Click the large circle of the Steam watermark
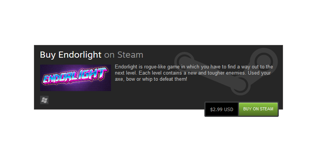The image size is (310, 168). coord(264,62)
